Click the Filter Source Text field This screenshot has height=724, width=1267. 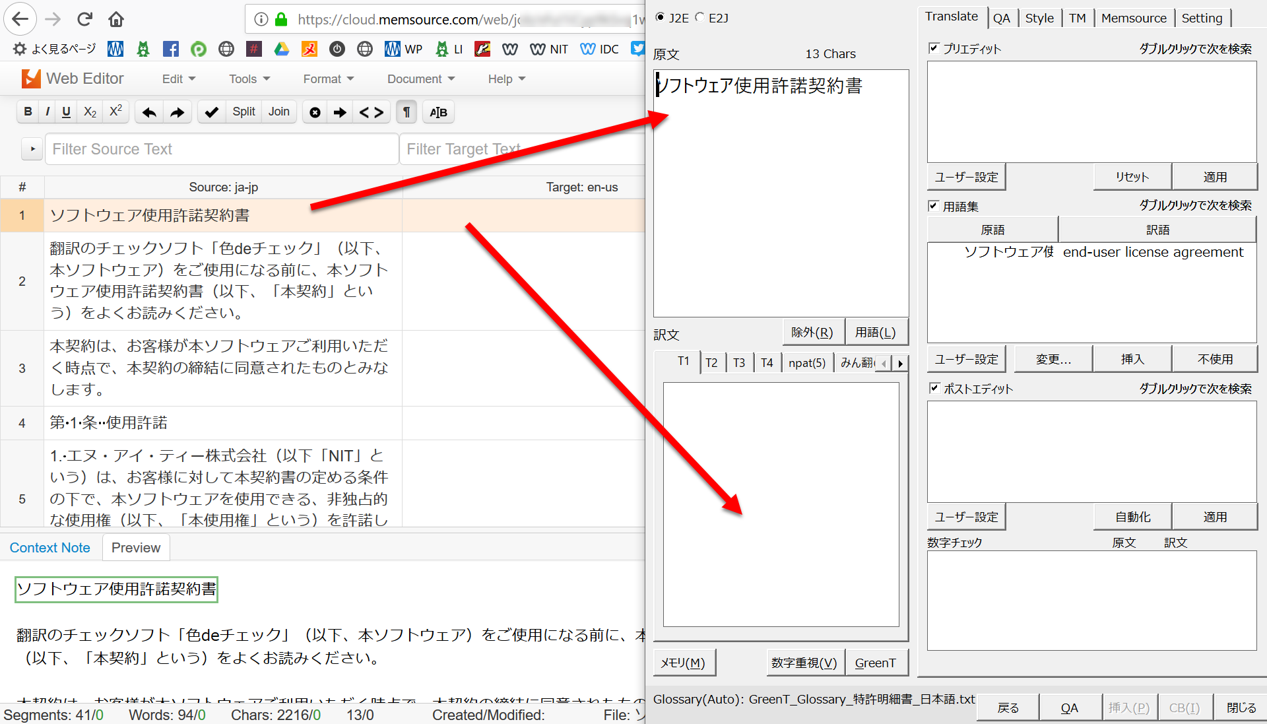[x=221, y=149]
